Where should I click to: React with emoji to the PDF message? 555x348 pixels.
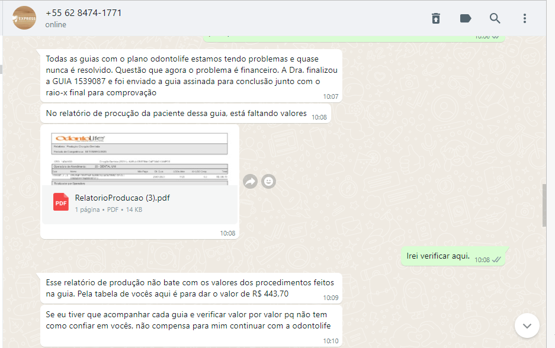pos(269,182)
